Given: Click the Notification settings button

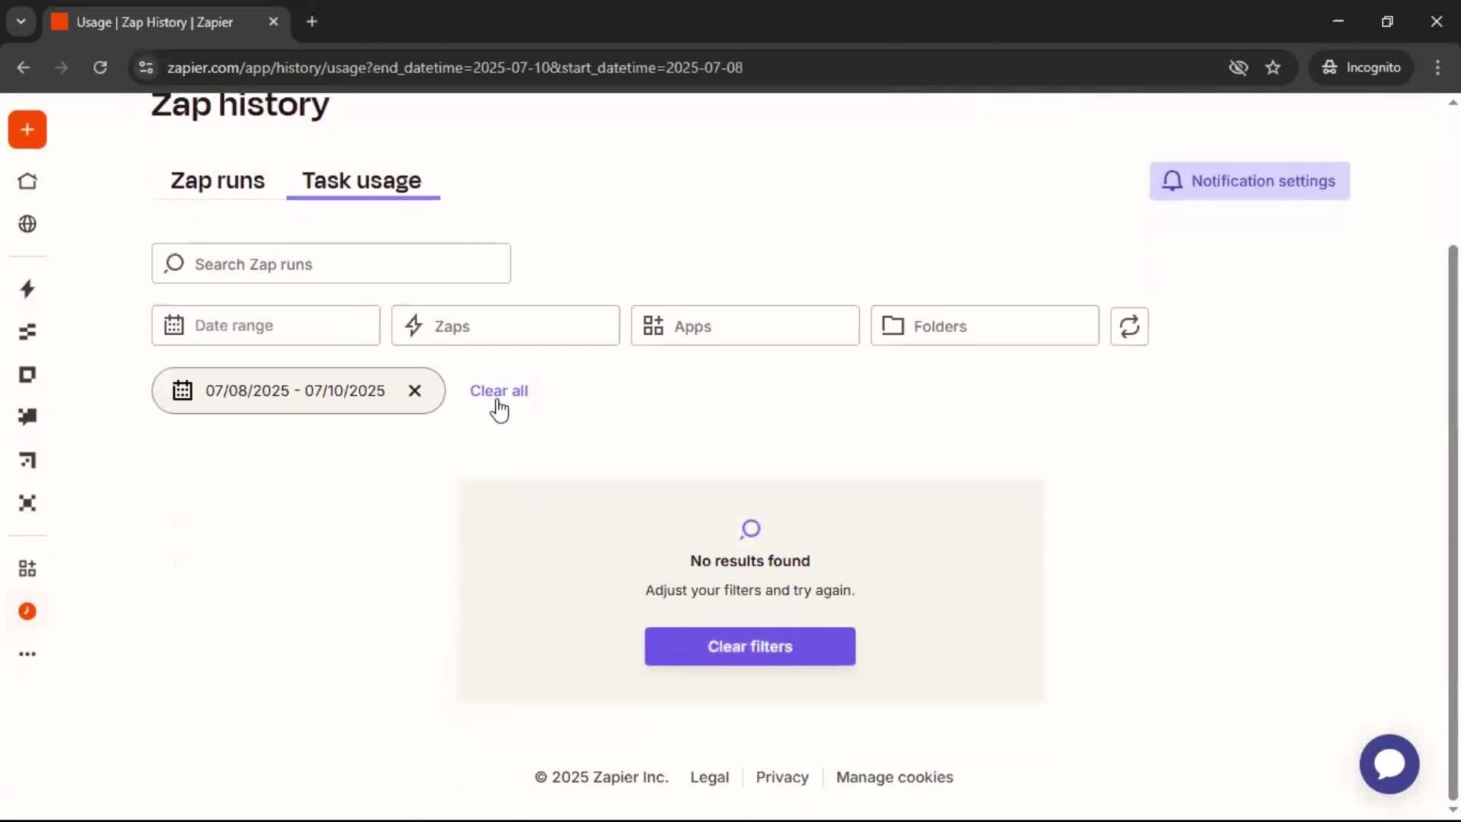Looking at the screenshot, I should [1249, 180].
